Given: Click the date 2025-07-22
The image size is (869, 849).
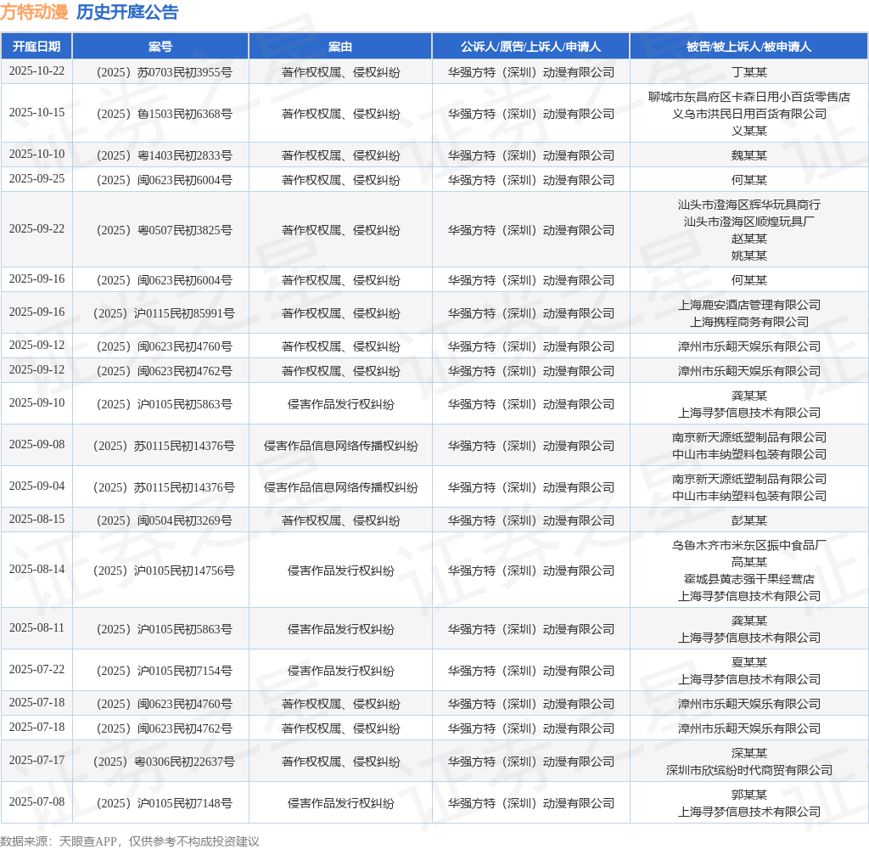Looking at the screenshot, I should [36, 670].
